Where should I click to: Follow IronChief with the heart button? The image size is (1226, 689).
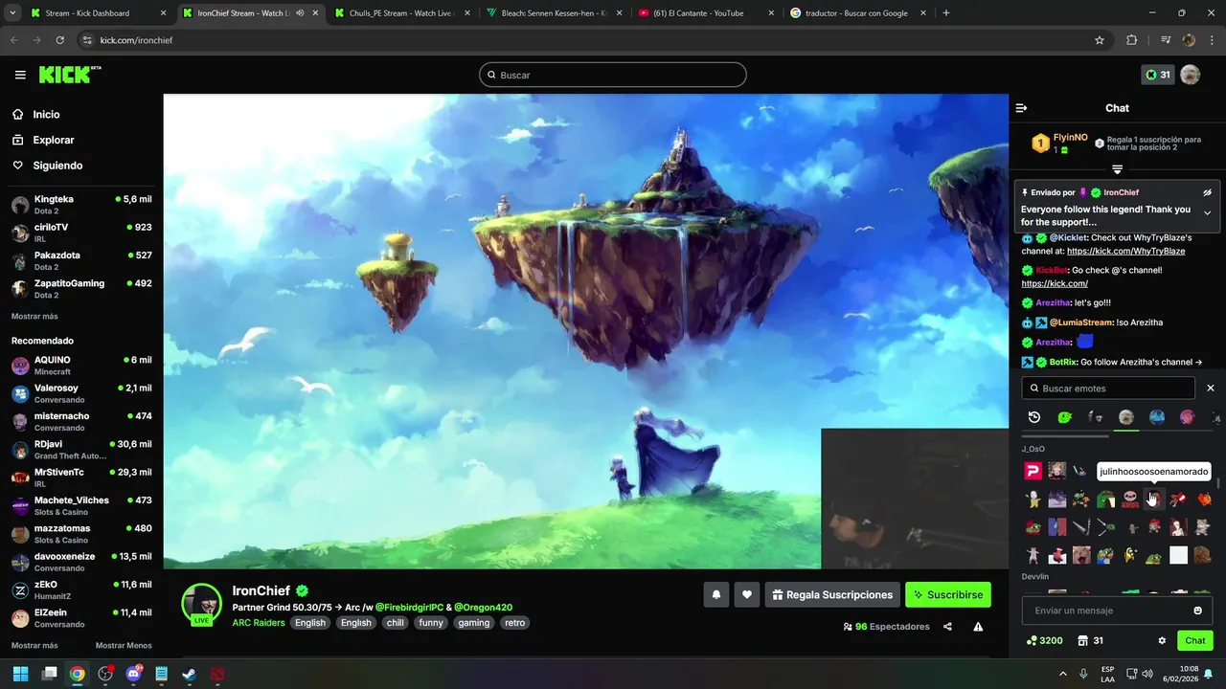coord(747,594)
